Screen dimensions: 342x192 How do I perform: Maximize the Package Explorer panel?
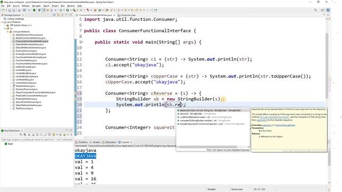pos(71,15)
